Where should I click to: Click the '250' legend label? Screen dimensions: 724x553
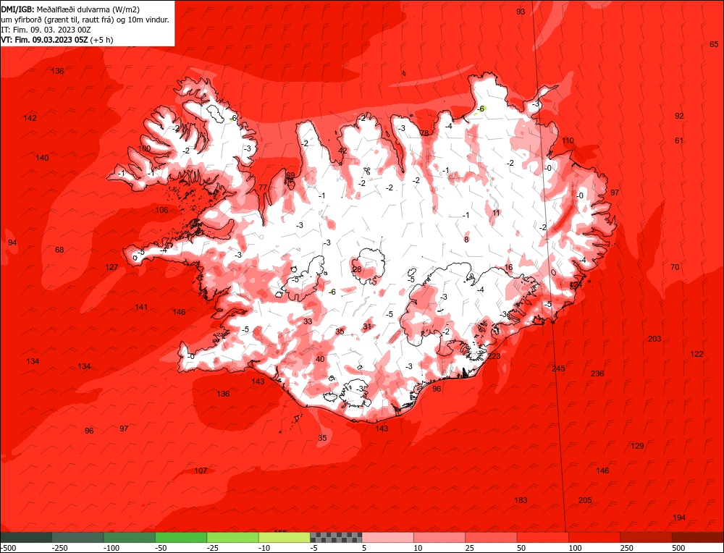click(626, 548)
